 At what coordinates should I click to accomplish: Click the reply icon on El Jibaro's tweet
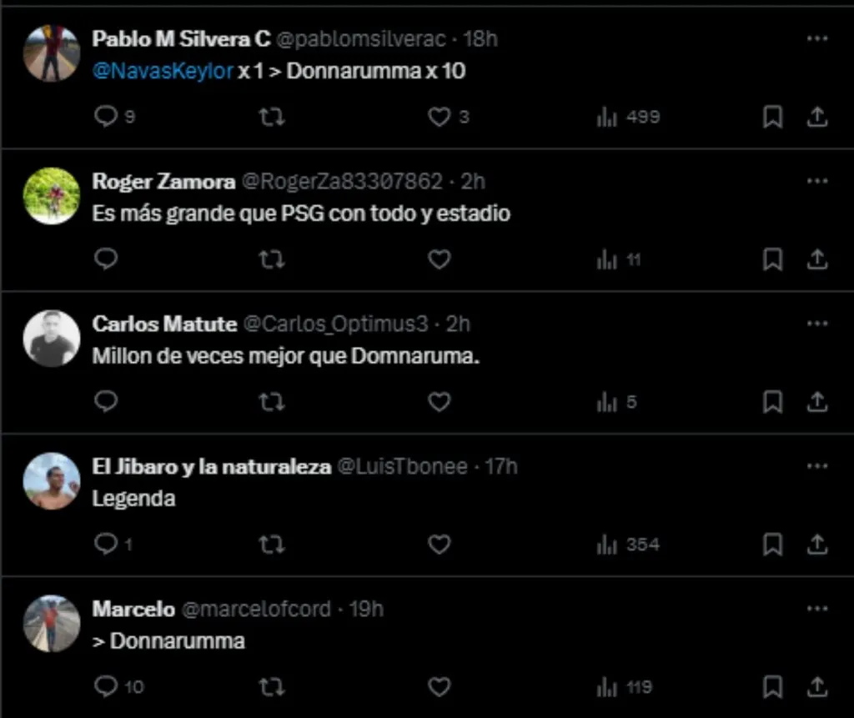[105, 544]
